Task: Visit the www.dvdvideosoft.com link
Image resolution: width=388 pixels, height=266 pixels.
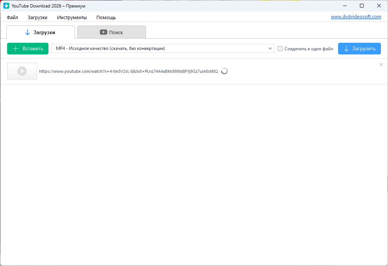Action: (356, 17)
